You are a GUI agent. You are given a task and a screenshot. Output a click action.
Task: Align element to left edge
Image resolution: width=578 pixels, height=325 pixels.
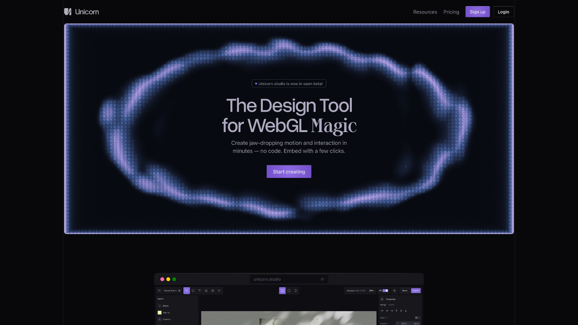point(382,311)
